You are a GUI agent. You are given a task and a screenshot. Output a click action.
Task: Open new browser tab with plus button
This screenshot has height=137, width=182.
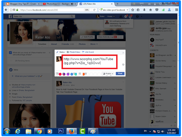(117, 4)
